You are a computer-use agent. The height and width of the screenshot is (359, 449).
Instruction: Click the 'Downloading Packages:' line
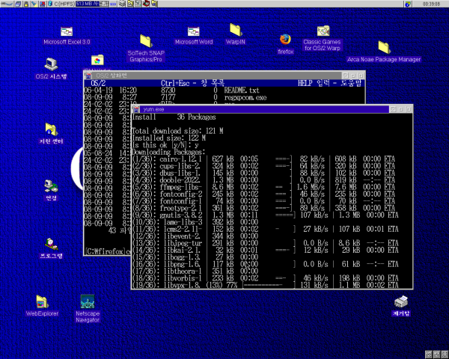(168, 152)
